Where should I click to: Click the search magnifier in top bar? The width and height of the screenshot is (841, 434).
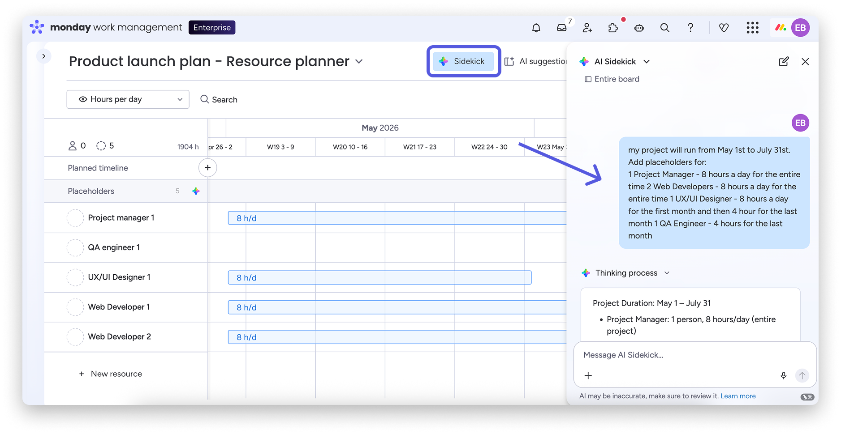(665, 28)
